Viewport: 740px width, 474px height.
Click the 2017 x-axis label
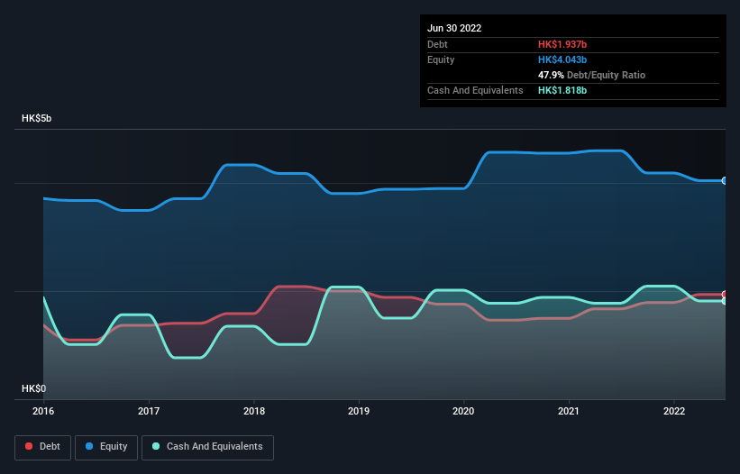(x=149, y=411)
